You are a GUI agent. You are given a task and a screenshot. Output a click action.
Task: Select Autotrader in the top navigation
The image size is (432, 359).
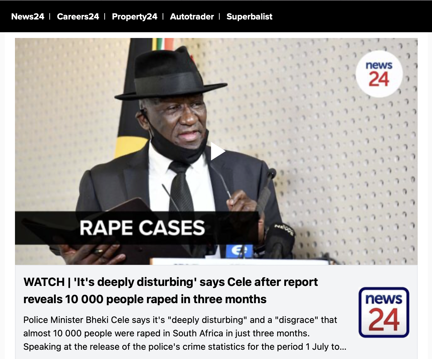(192, 17)
